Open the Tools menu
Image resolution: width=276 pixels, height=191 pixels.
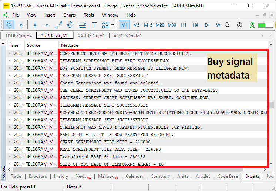click(x=89, y=15)
